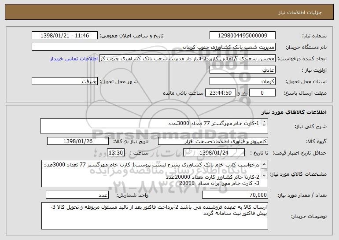The height and width of the screenshot is (240, 339).
Task: Click the label مشخصات کالای مورد نیاز
Action: click(298, 174)
